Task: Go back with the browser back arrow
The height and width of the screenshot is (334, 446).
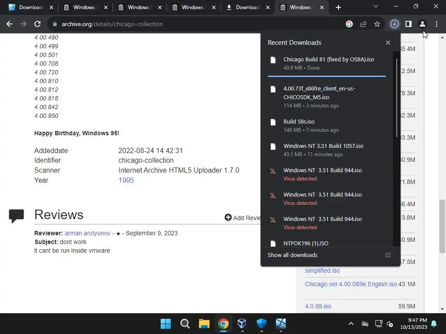Action: 10,24
